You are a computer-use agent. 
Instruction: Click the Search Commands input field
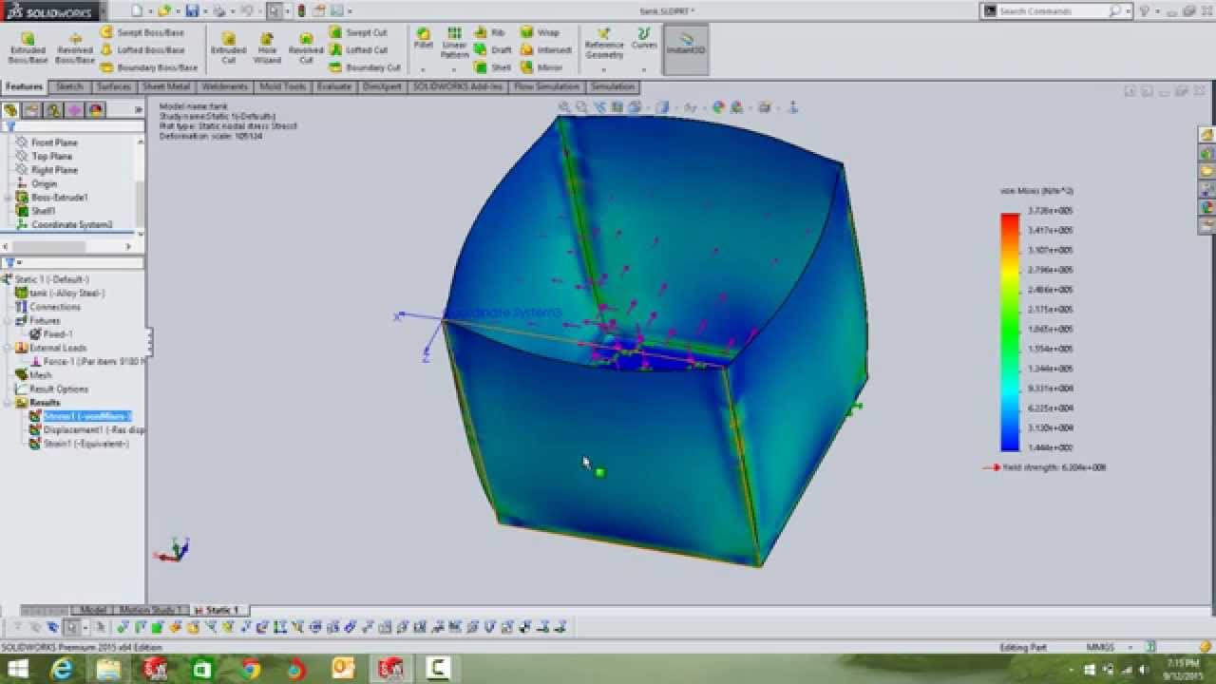pos(1053,11)
